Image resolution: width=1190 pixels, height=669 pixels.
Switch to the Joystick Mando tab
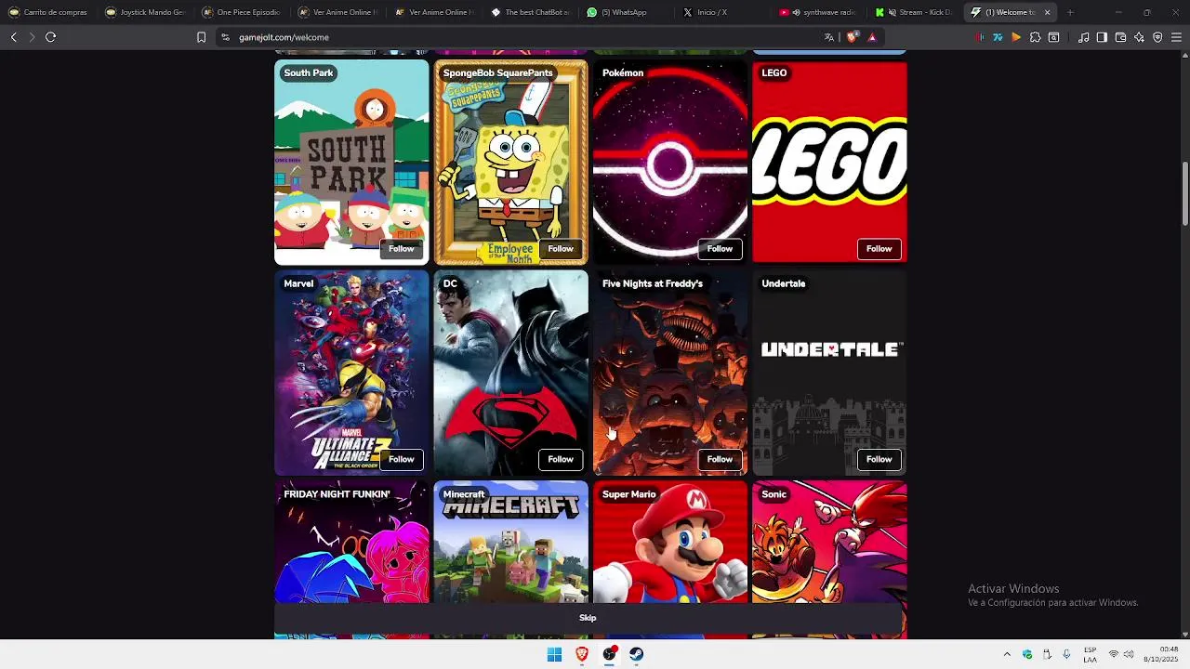pos(146,12)
